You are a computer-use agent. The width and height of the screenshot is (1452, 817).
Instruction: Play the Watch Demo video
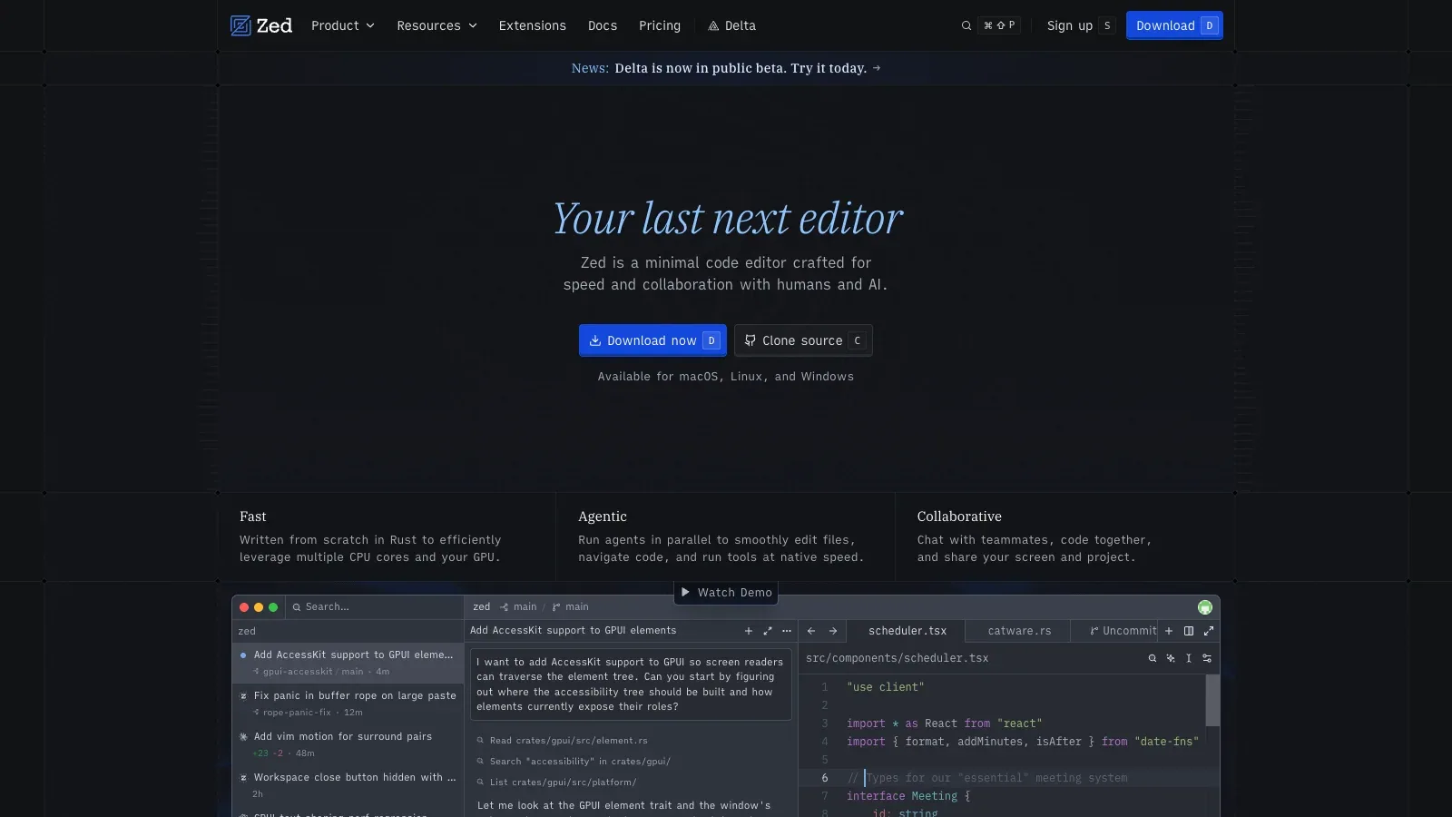(x=726, y=593)
